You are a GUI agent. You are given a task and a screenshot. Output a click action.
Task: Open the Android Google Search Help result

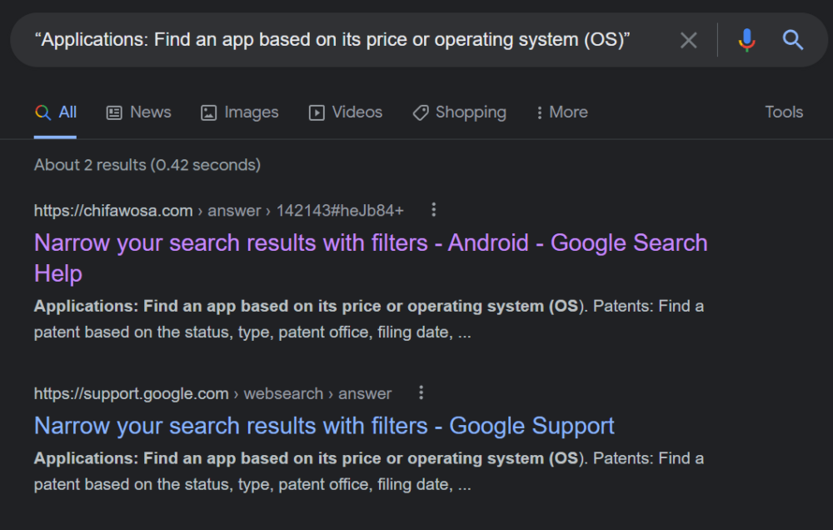[370, 243]
